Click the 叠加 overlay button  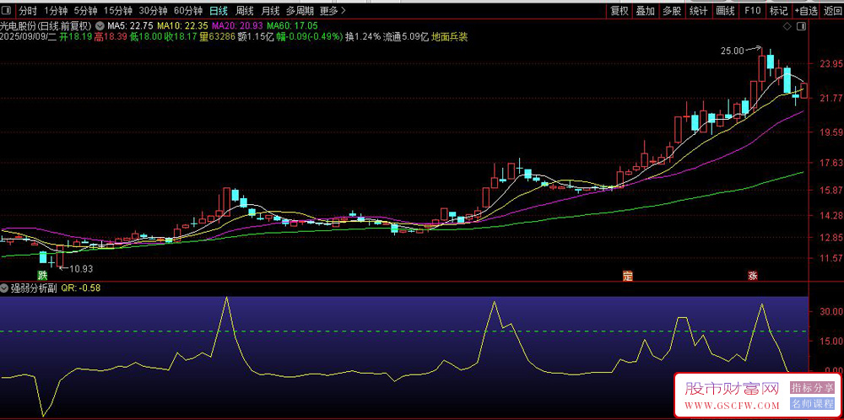(x=646, y=10)
